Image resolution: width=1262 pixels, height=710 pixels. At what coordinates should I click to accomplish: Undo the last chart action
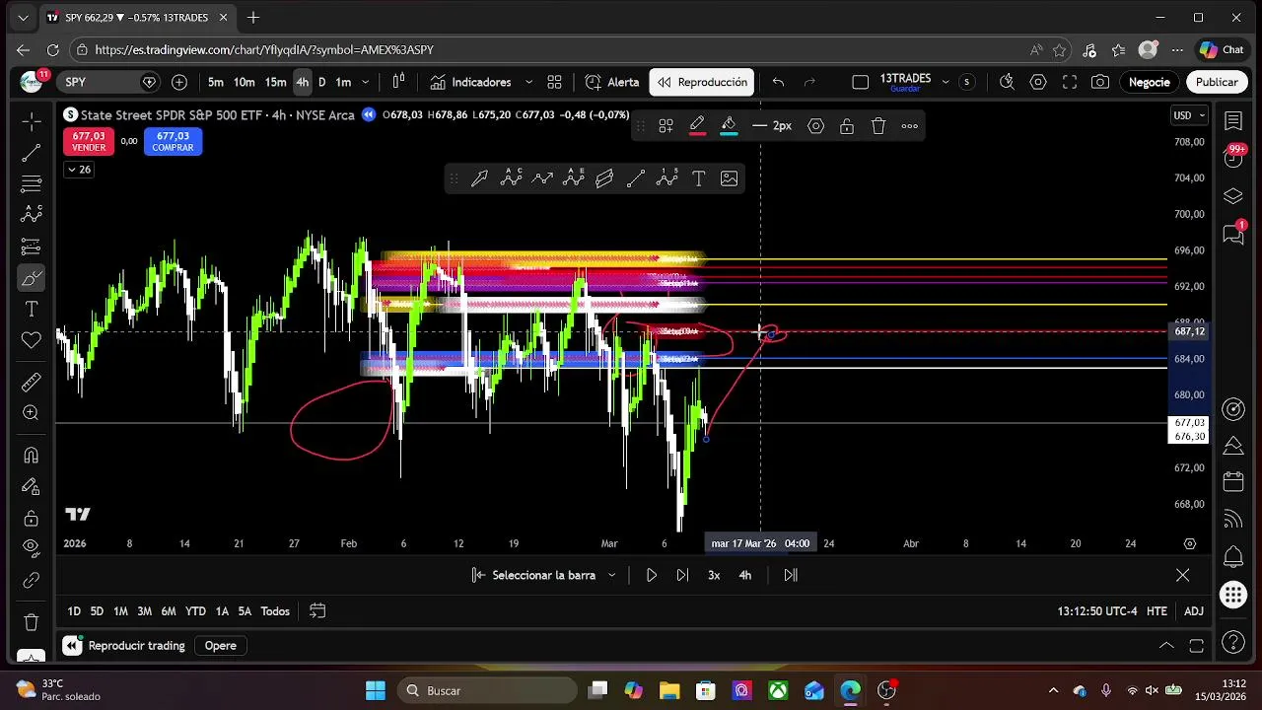click(x=778, y=82)
